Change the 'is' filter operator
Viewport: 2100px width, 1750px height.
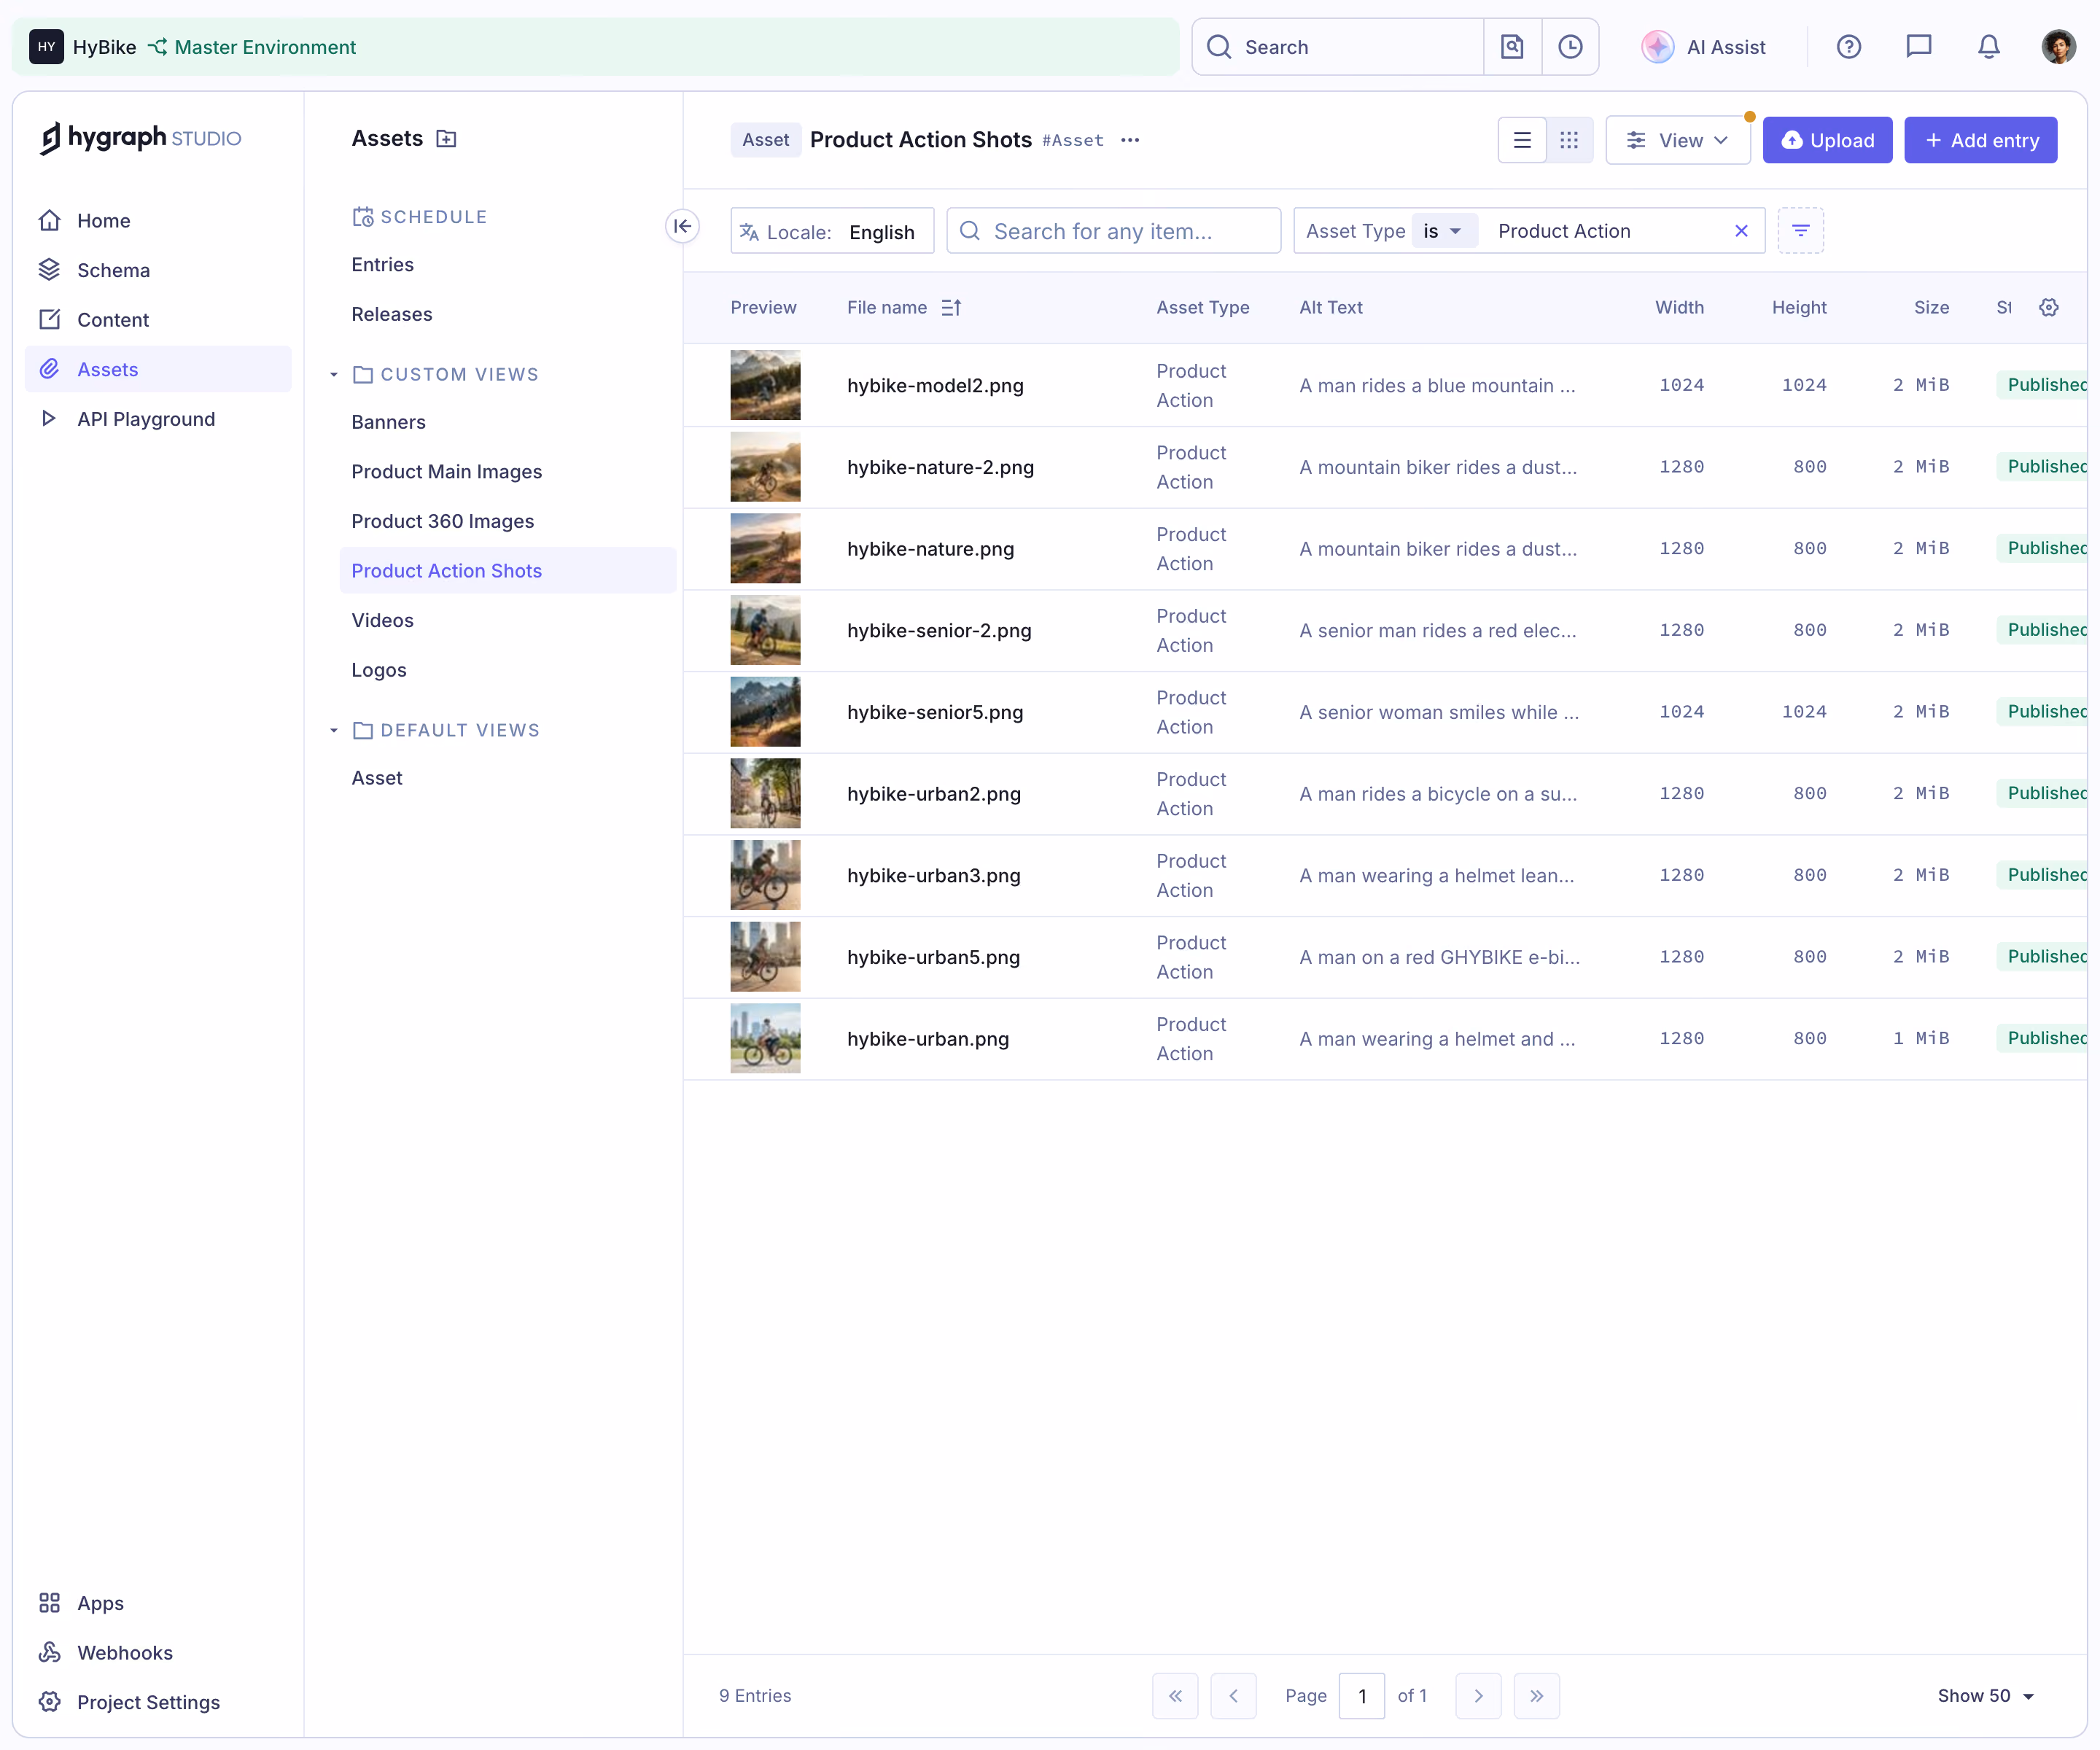pos(1443,231)
